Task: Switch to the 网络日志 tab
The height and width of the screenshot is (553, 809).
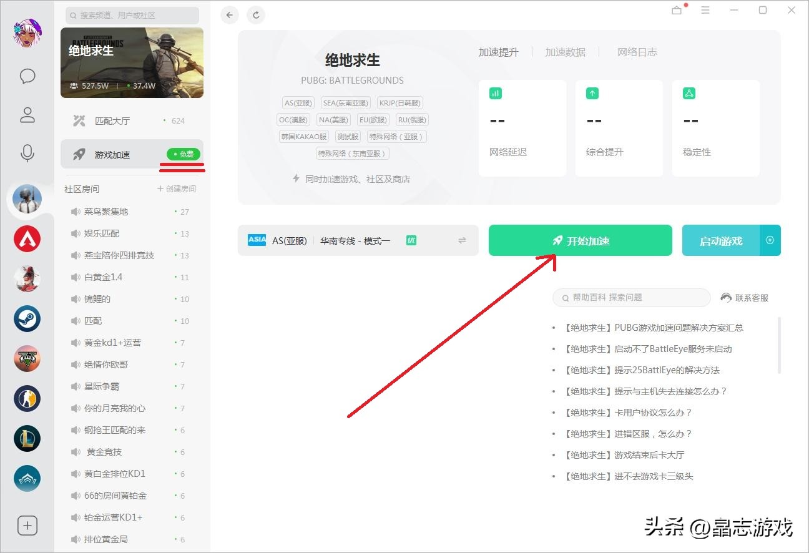Action: (x=637, y=52)
